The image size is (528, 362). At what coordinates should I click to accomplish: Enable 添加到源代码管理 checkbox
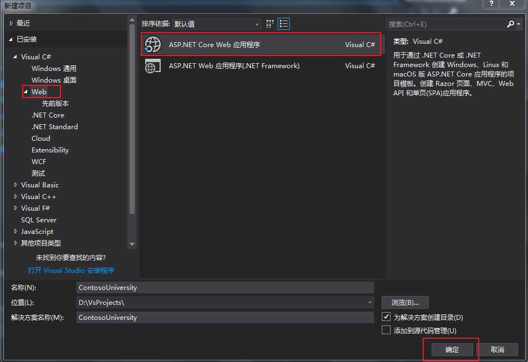click(386, 330)
